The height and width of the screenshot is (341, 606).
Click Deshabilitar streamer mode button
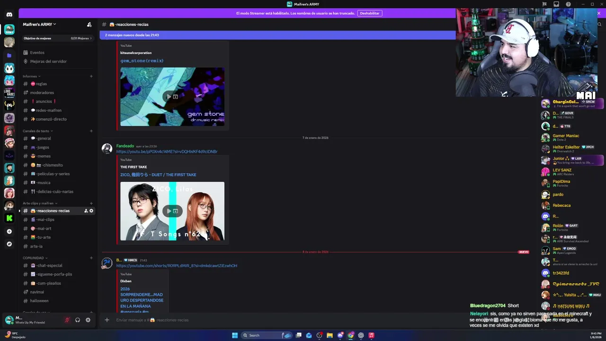click(x=370, y=13)
